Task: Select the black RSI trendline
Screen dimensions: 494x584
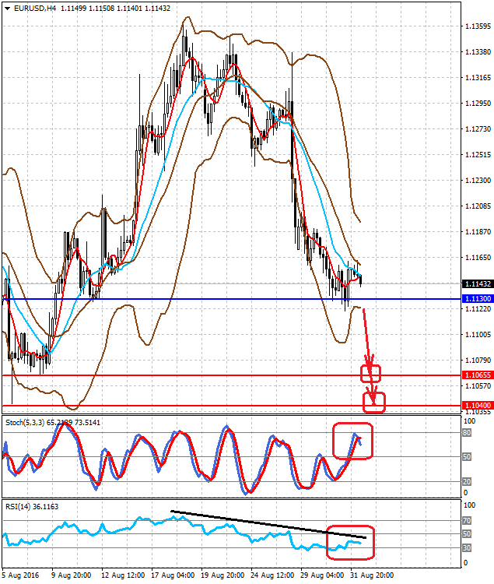Action: tap(268, 524)
